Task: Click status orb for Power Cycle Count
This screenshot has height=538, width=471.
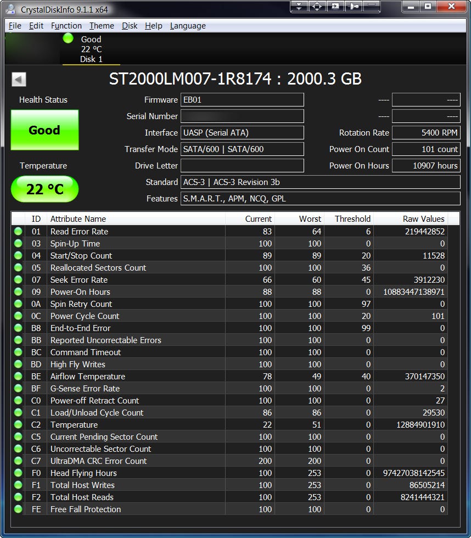Action: [18, 316]
